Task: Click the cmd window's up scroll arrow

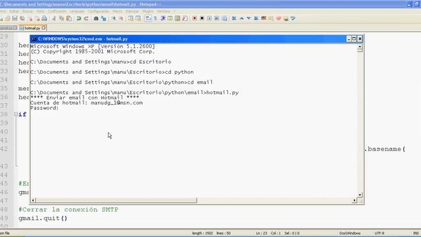Action: [360, 47]
